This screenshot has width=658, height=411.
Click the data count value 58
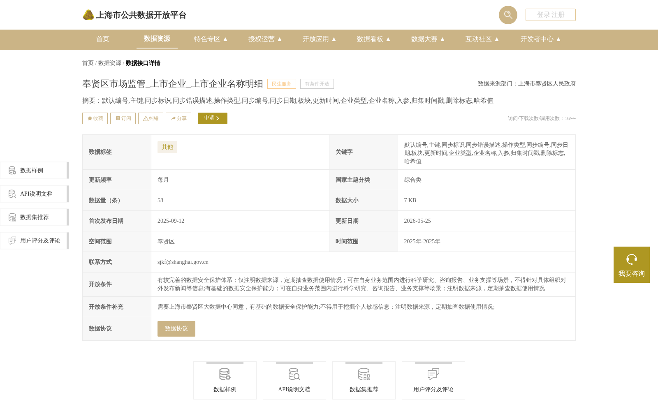click(x=160, y=201)
